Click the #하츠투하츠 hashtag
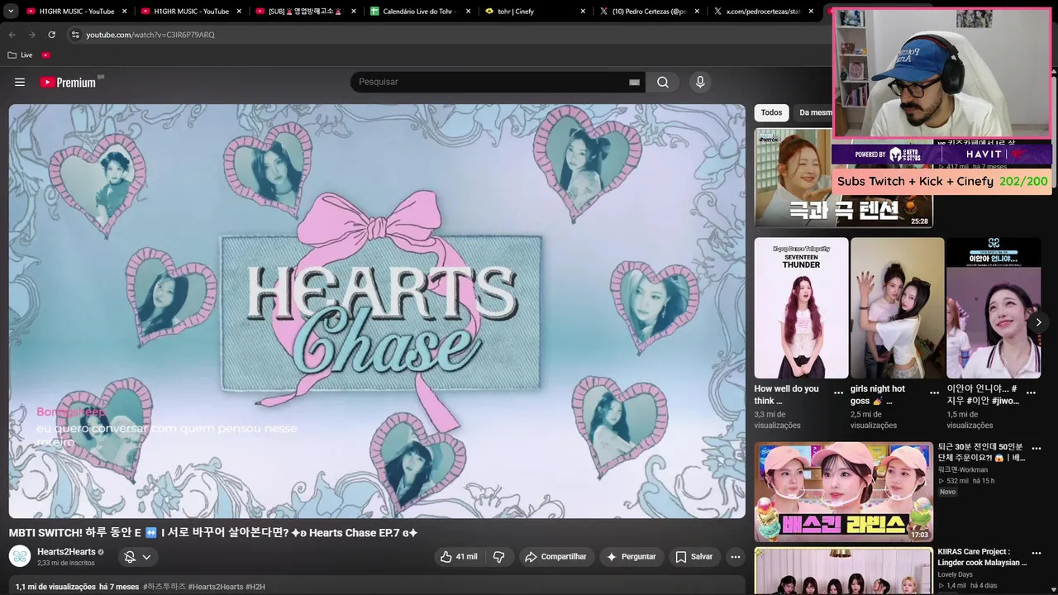Screen dimensions: 1058x595 pyautogui.click(x=164, y=587)
